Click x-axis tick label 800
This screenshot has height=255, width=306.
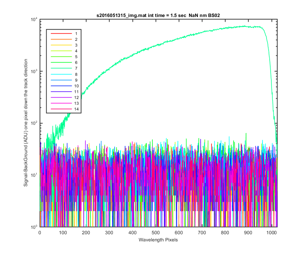pyautogui.click(x=225, y=233)
